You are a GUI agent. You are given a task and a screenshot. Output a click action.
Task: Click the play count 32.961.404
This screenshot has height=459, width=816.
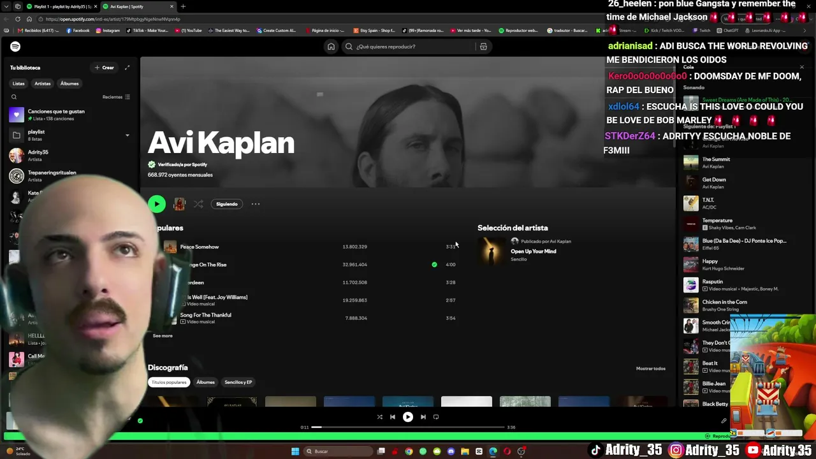[354, 265]
